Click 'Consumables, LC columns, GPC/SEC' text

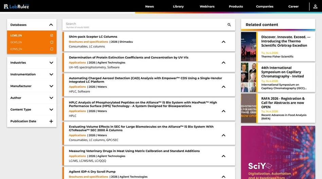94,140
